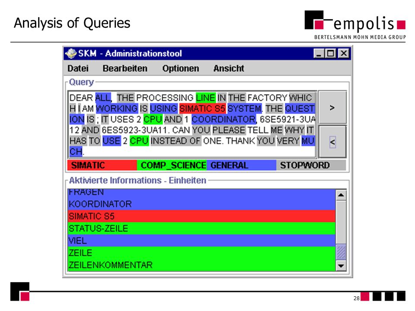Image resolution: width=415 pixels, height=311 pixels.
Task: Click the word FACTORY in the query
Action: 267,98
